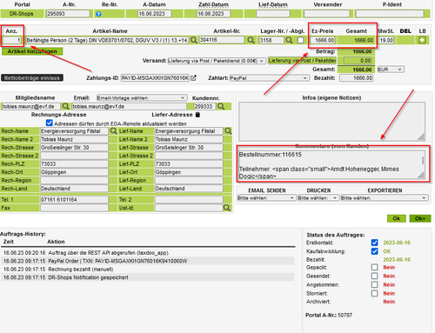Click clipboard icon next to Liefer-Adresse
This screenshot has height=333, width=435.
coord(197,115)
